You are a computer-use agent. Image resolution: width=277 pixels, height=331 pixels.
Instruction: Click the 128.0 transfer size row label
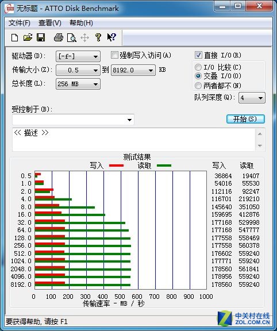click(22, 238)
